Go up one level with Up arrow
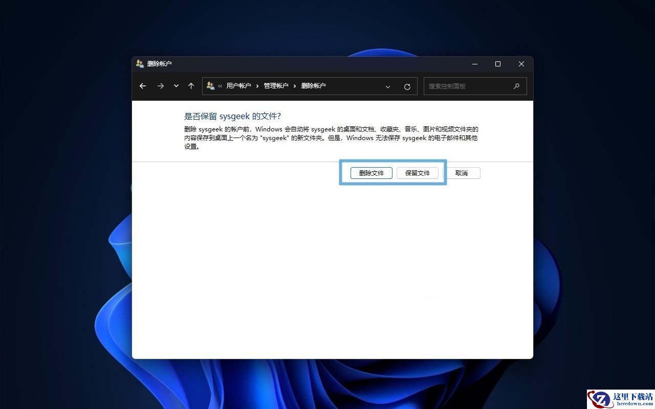Image resolution: width=655 pixels, height=409 pixels. [191, 86]
